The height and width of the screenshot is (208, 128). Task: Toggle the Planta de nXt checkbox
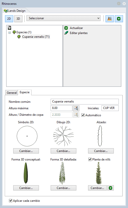[x=90, y=159]
